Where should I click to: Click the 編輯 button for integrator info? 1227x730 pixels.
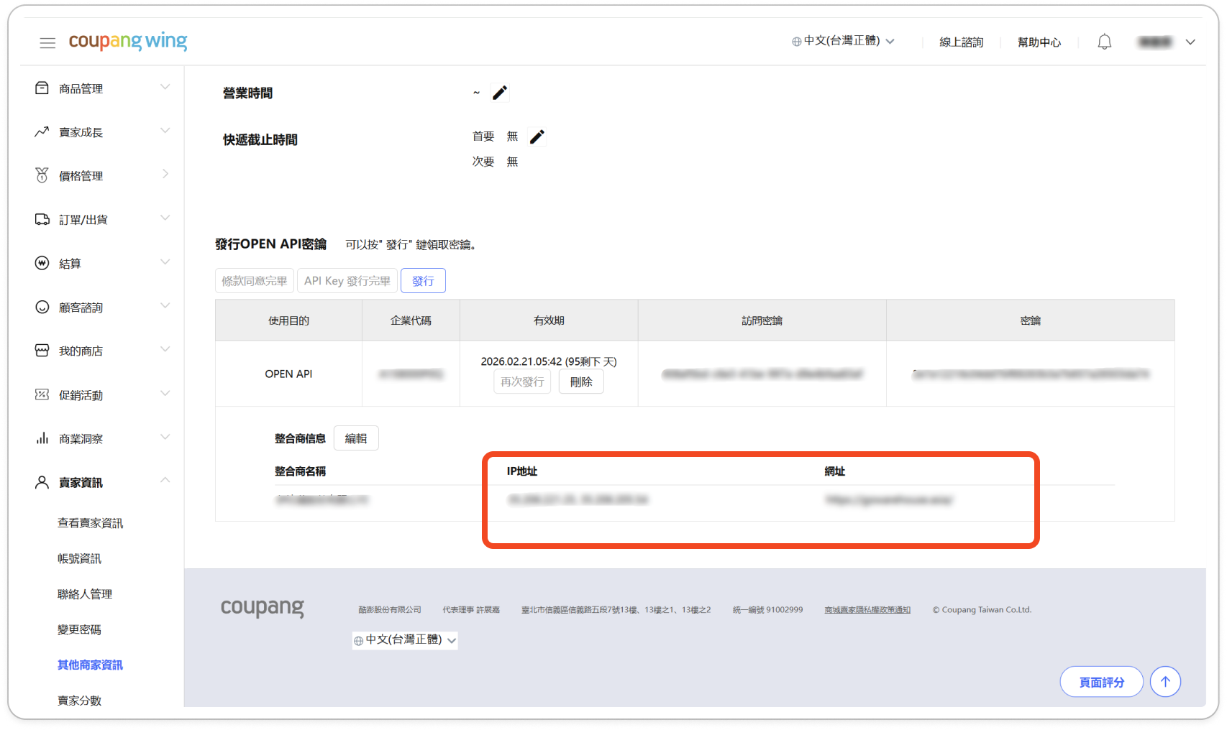coord(356,438)
